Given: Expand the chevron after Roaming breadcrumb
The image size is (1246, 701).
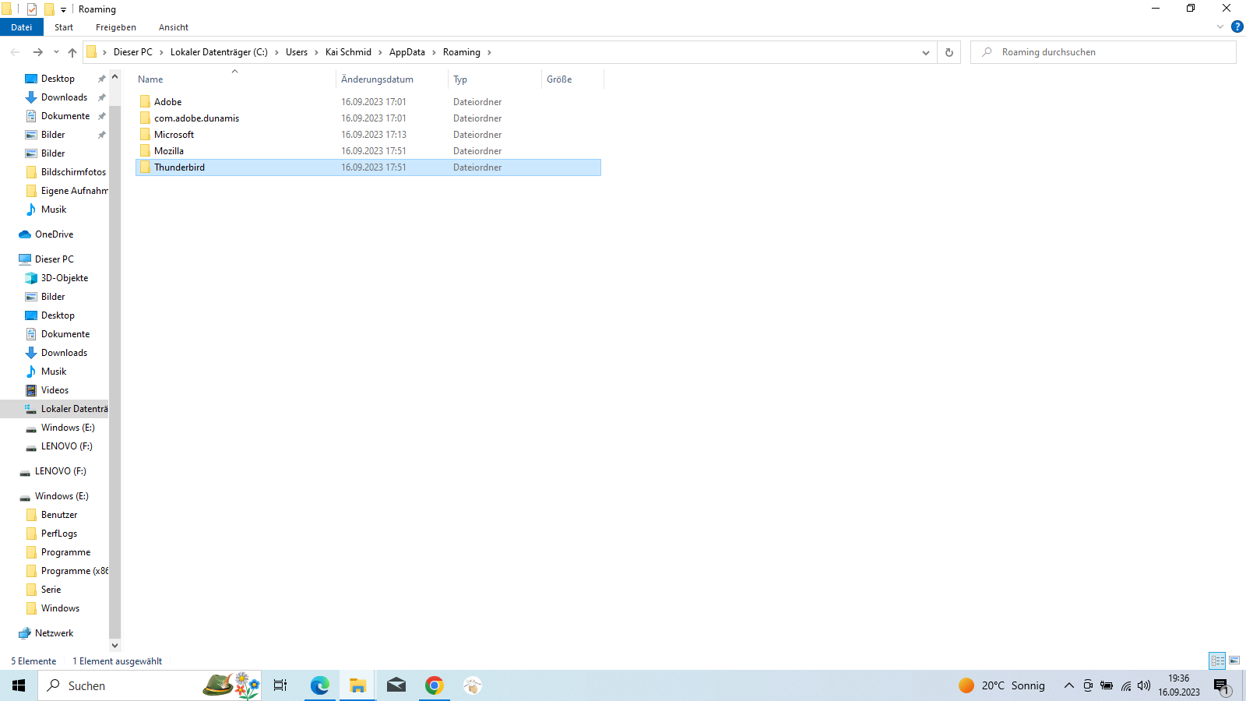Looking at the screenshot, I should tap(489, 52).
